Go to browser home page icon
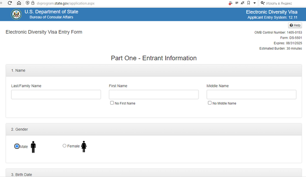This screenshot has width=306, height=177. point(19,3)
